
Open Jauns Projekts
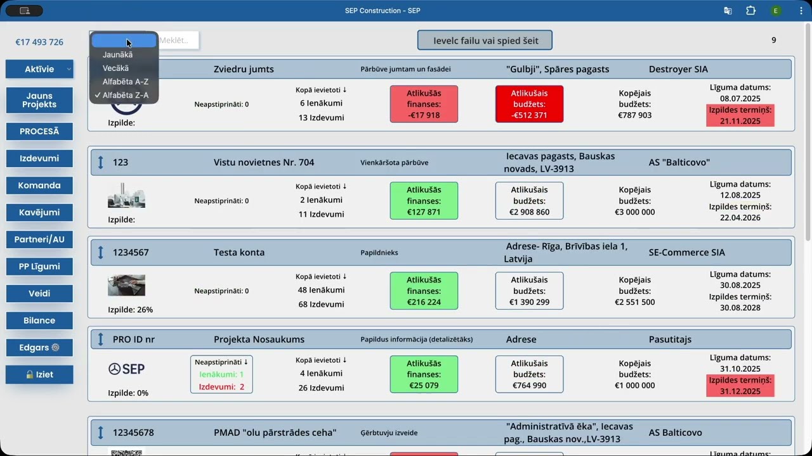pos(39,100)
